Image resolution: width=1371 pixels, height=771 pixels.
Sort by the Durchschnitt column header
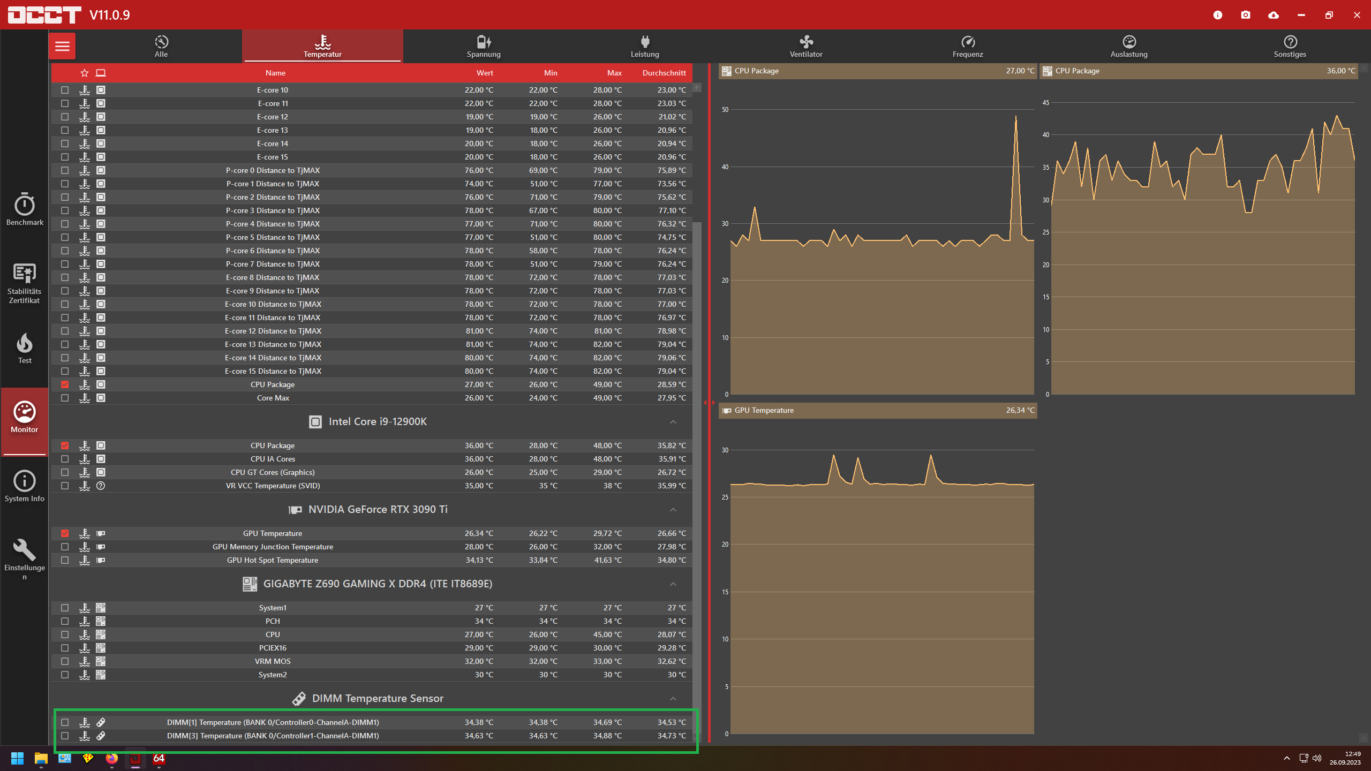click(664, 73)
